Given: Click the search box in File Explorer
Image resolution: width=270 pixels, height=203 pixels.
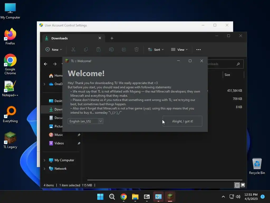Looking at the screenshot, I should click(x=226, y=64).
